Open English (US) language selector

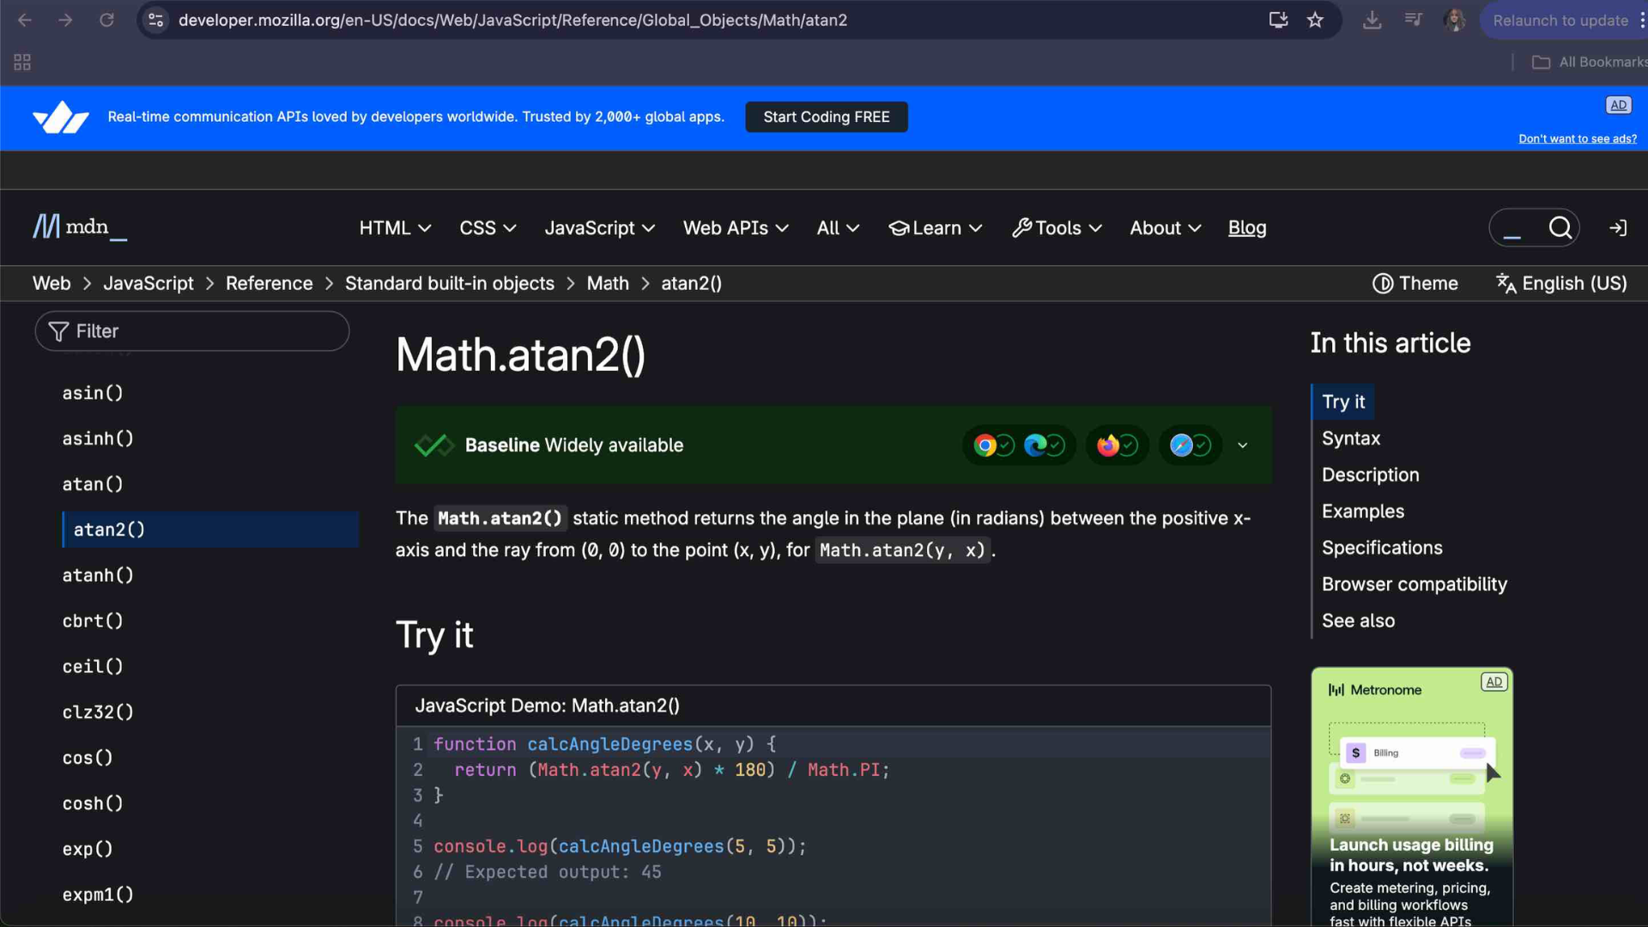click(1561, 283)
